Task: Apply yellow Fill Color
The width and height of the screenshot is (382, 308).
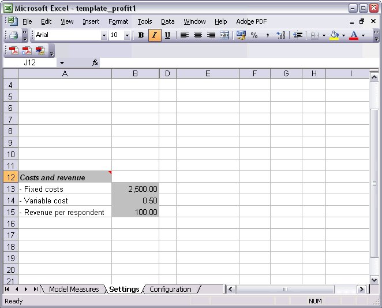Action: [x=334, y=35]
